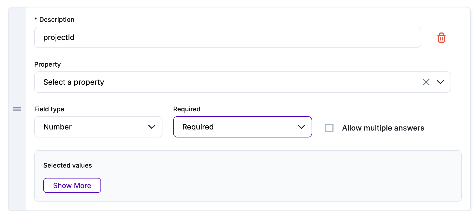Screen dimensions: 473x211
Task: Expand the dropdown showing "Required" value
Action: pyautogui.click(x=235, y=127)
